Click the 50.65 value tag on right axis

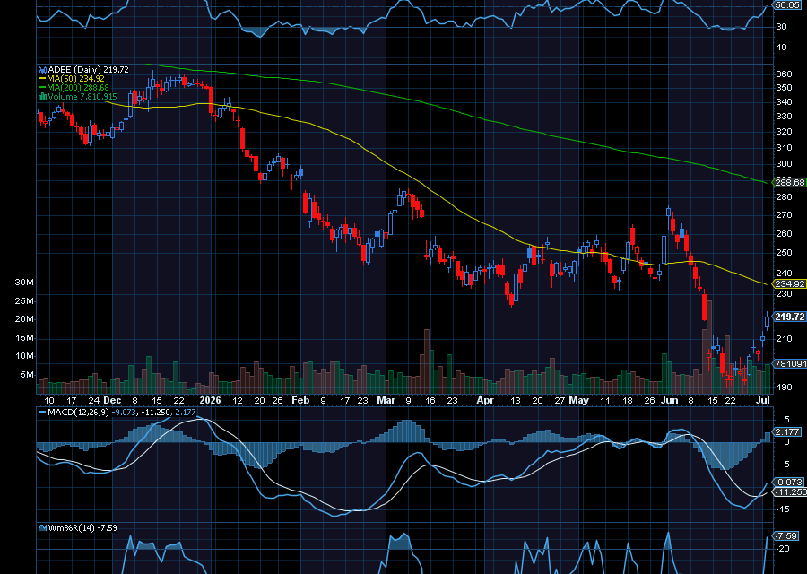pos(787,5)
